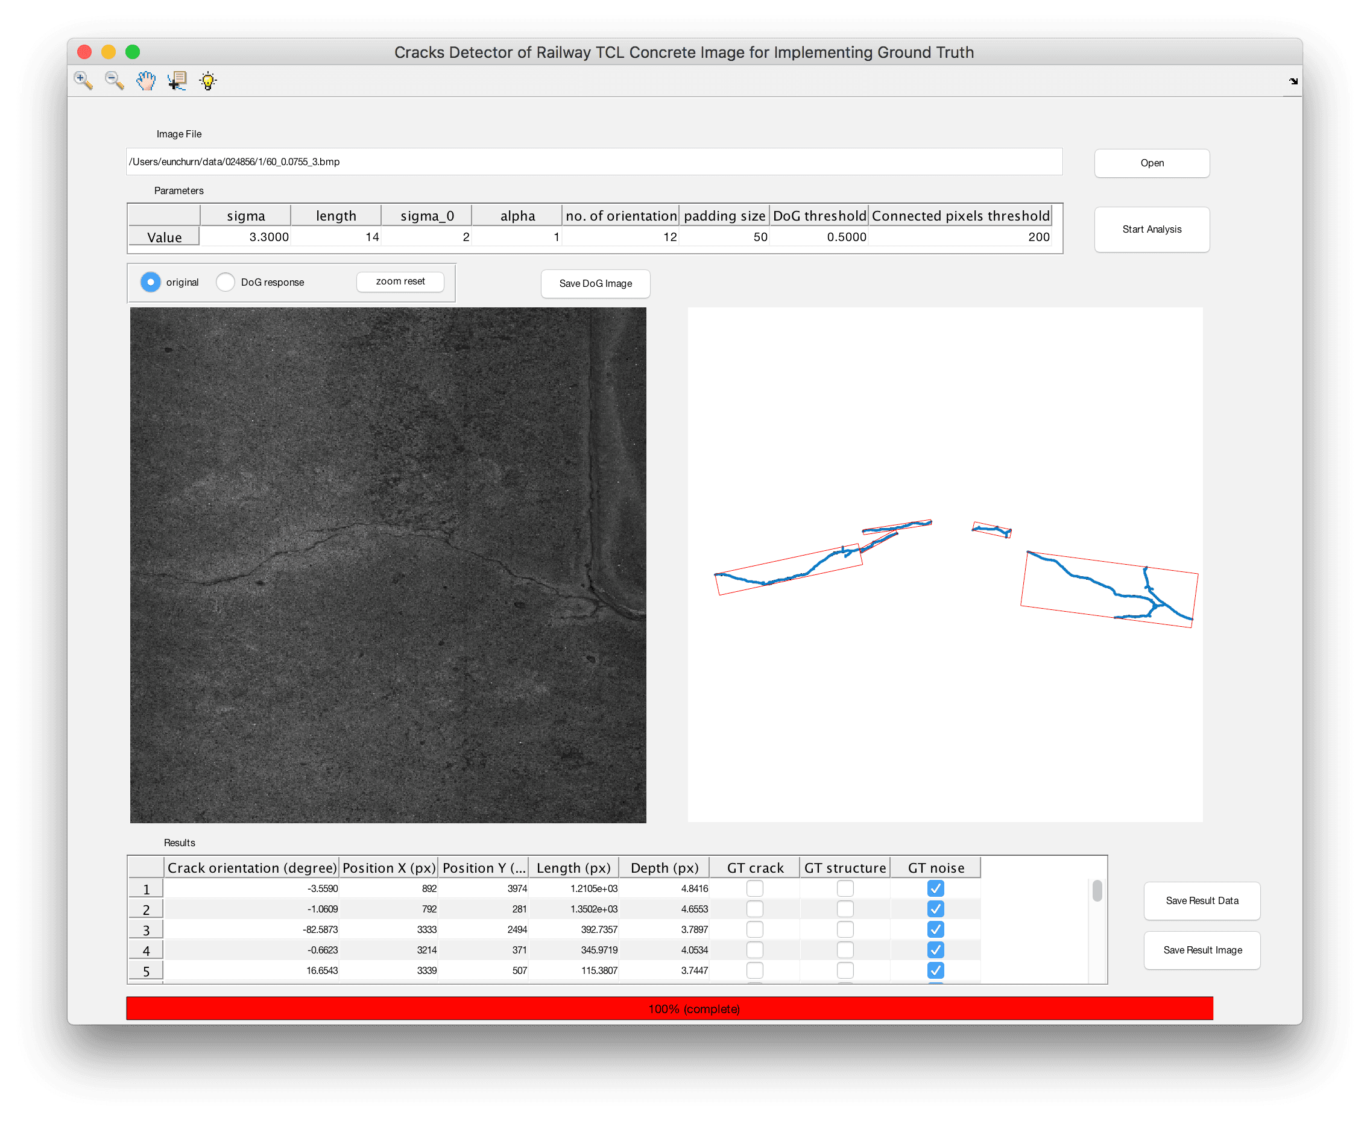
Task: Uncheck GT noise for row 1
Action: coord(935,888)
